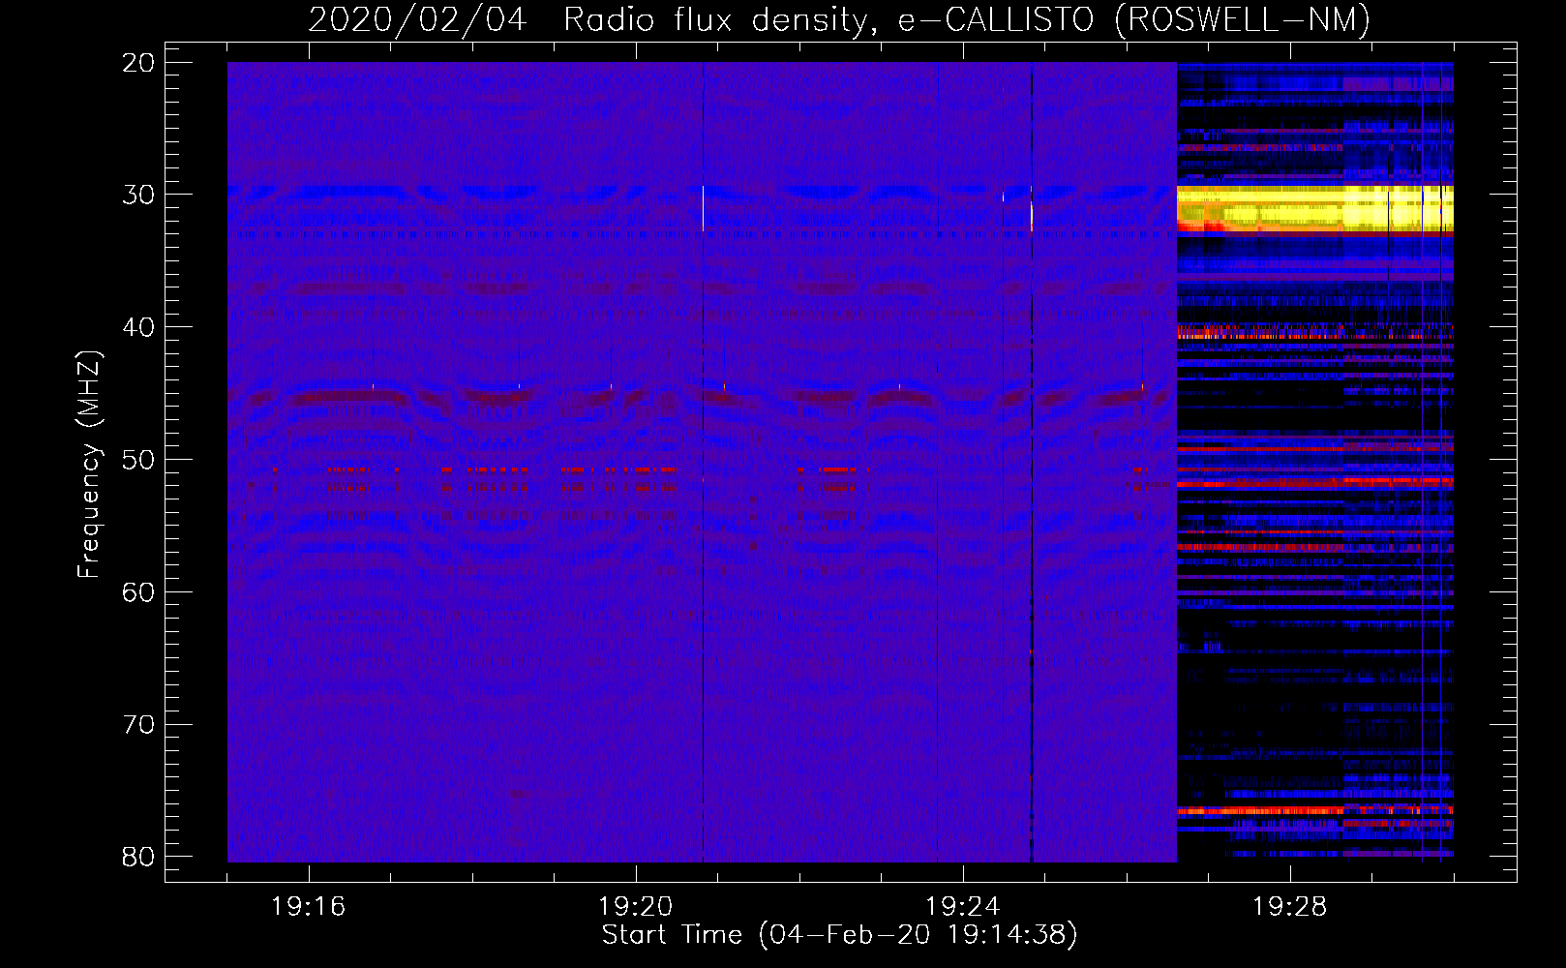The image size is (1566, 968).
Task: Click the 19:24 time tick label
Action: (x=962, y=906)
